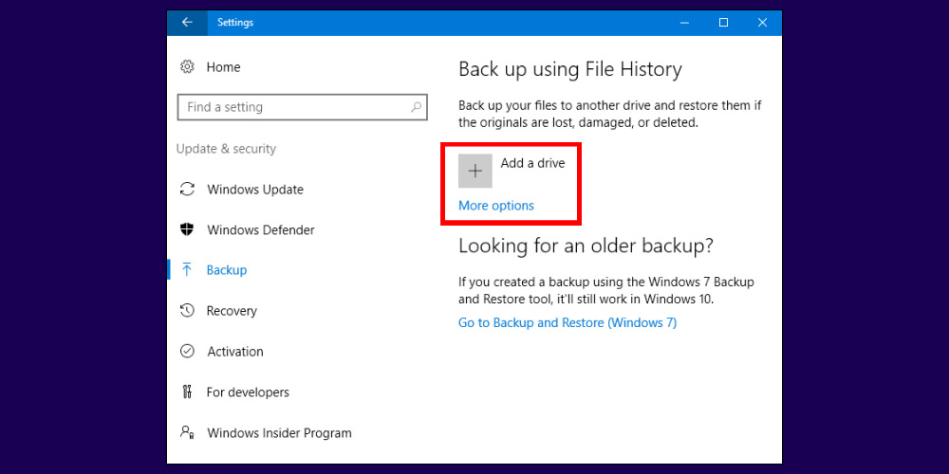Click the Back up using File History heading
The width and height of the screenshot is (949, 474).
(570, 69)
